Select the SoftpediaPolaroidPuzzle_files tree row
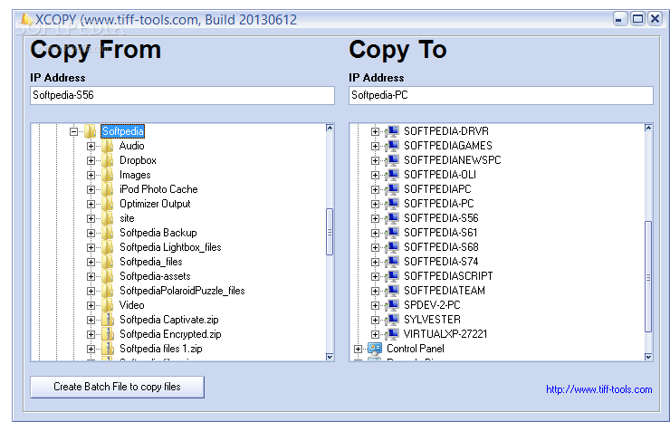Viewport: 670px width, 422px height. [182, 292]
